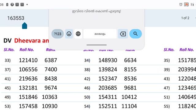Tap roll number 121410
The width and height of the screenshot is (196, 110).
28,60
